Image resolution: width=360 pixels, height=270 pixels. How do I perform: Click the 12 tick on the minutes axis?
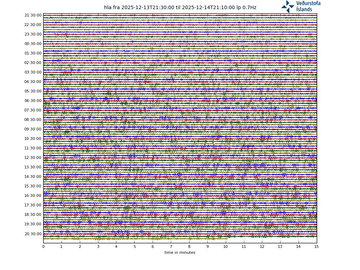(x=262, y=247)
